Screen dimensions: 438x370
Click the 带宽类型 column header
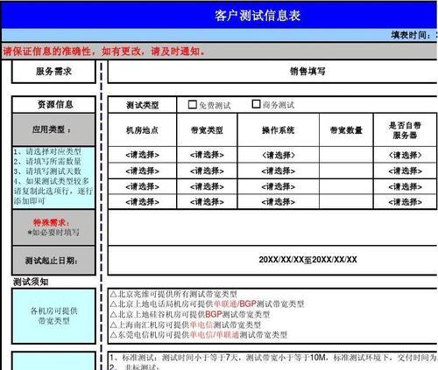click(x=207, y=130)
